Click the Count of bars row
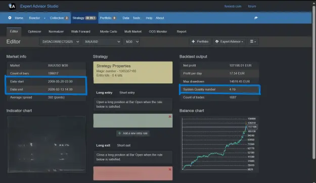 46,73
